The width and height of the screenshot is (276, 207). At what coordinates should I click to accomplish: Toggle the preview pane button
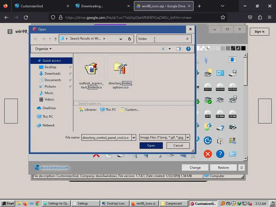[x=178, y=49]
